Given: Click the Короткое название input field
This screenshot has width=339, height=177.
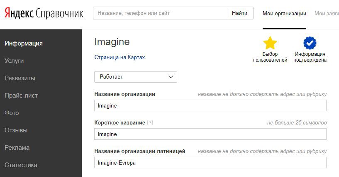Looking at the screenshot, I should (x=210, y=134).
